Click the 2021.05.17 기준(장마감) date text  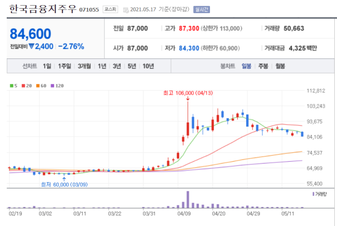(x=160, y=10)
